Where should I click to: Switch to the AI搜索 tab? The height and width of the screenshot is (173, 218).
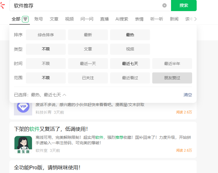[x=122, y=19]
